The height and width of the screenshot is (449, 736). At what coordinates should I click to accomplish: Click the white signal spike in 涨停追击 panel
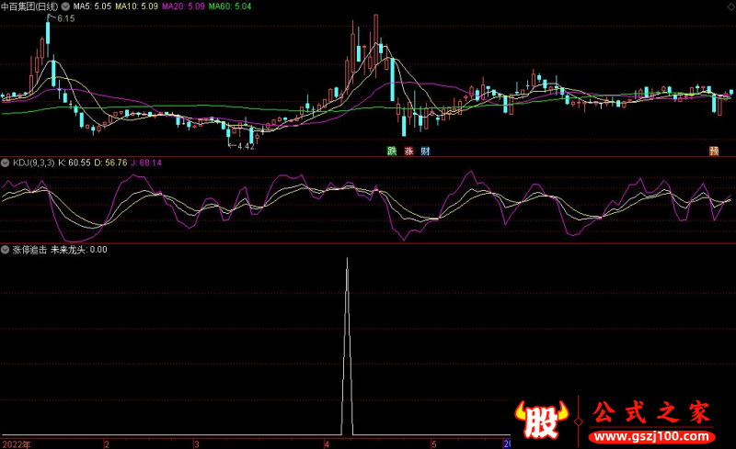click(347, 349)
